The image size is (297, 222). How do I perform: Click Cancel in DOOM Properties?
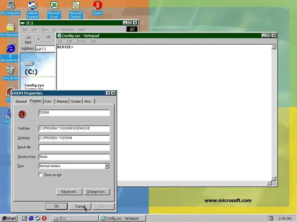click(80, 206)
